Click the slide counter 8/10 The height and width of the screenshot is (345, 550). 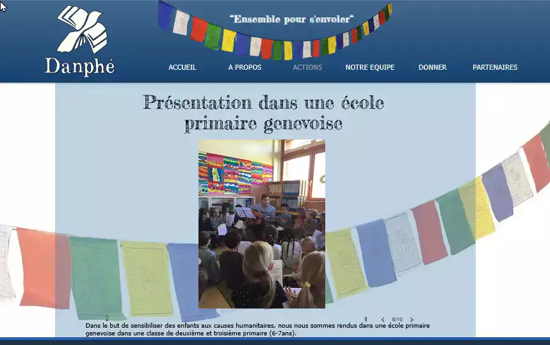click(397, 319)
